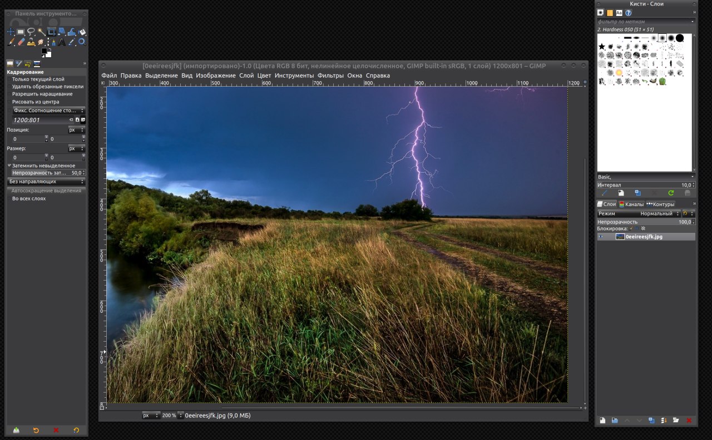Expand the 'Фикс. Соотношение сто...' dropdown
The image size is (712, 440).
coord(47,111)
